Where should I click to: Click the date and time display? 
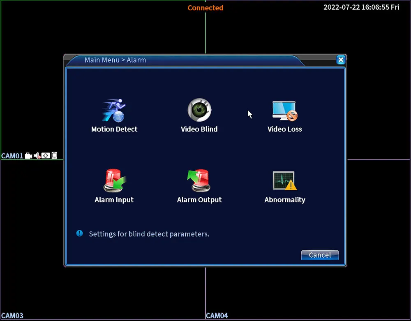[361, 7]
